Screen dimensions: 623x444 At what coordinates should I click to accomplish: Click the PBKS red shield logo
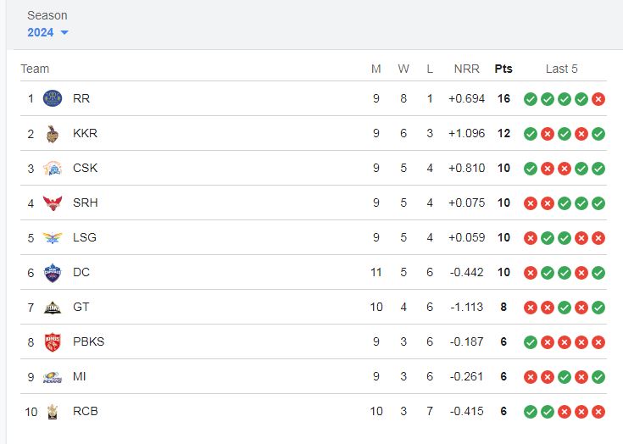[53, 342]
